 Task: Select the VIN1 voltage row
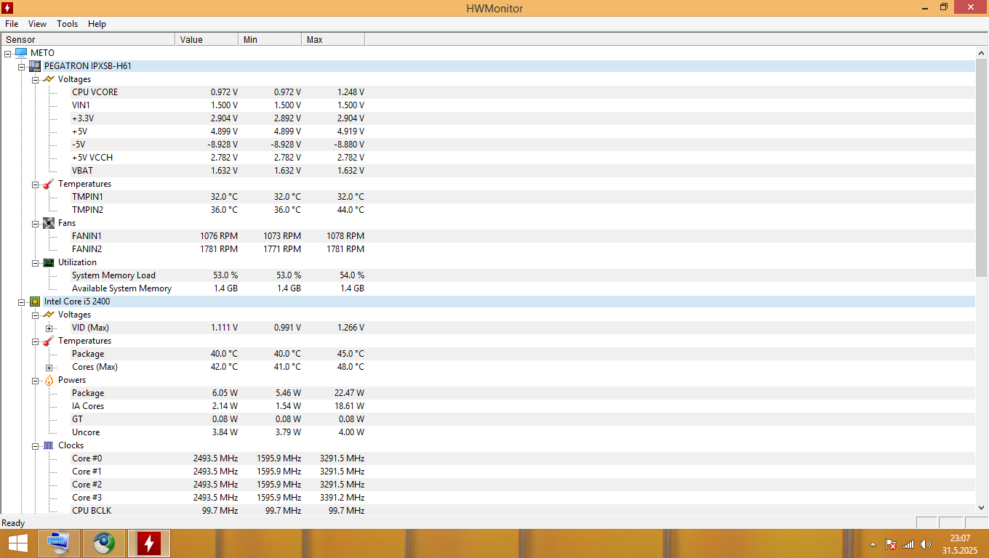488,105
